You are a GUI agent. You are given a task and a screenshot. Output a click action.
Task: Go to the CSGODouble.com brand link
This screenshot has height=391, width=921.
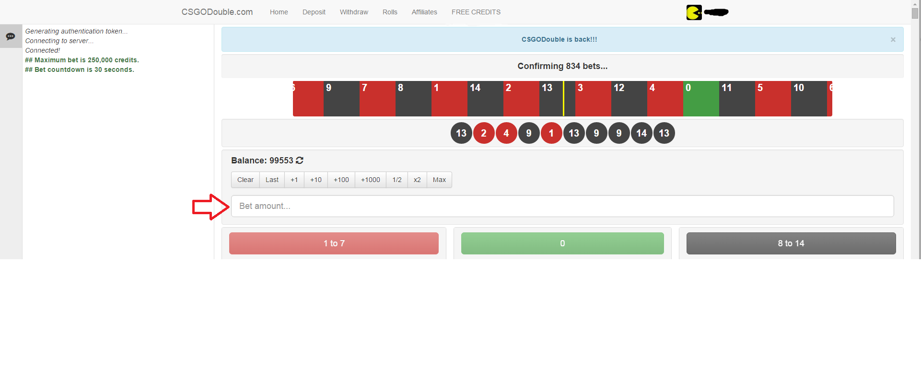tap(217, 12)
